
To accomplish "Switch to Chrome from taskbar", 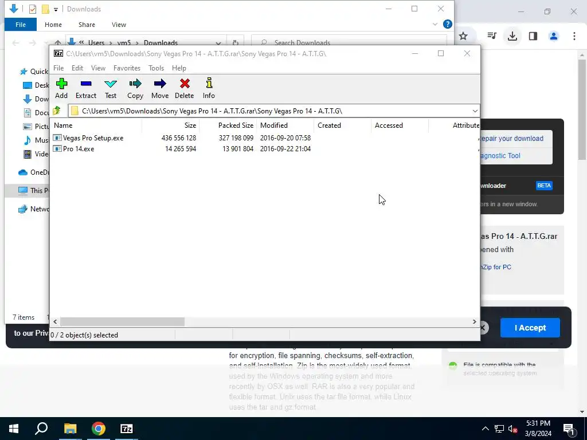I will [x=99, y=429].
